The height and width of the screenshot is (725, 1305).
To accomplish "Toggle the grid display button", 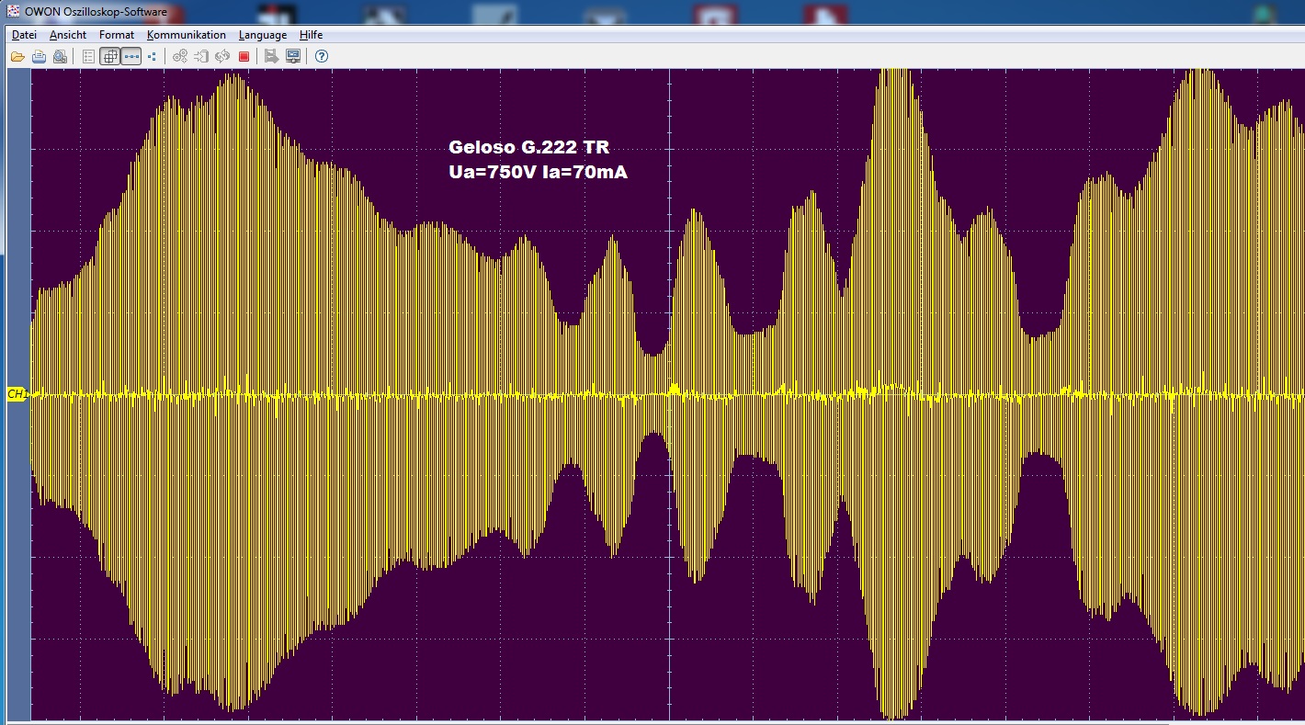I will tap(109, 57).
